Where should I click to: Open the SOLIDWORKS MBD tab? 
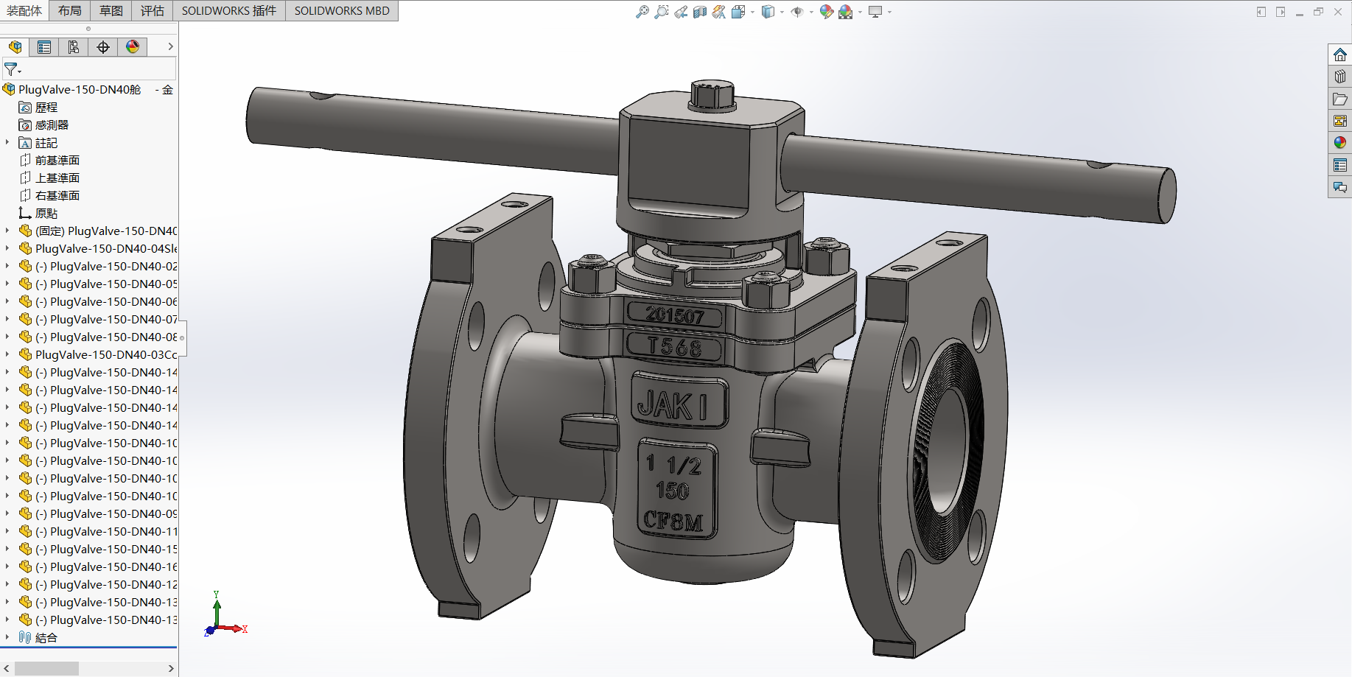[342, 10]
